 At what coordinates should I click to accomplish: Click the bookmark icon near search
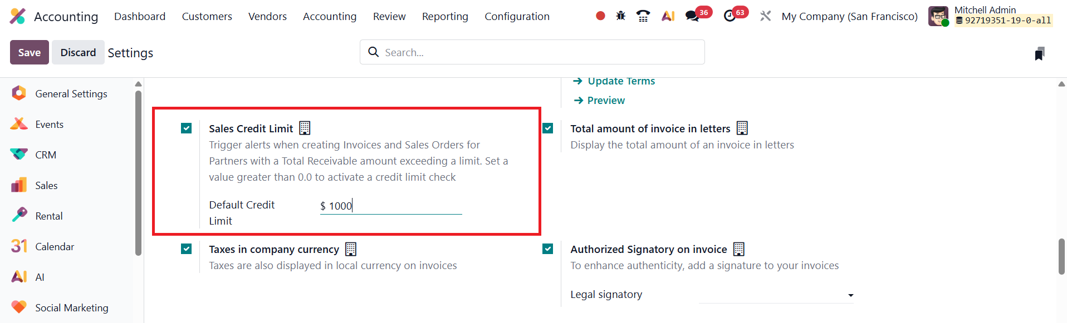pos(1039,54)
